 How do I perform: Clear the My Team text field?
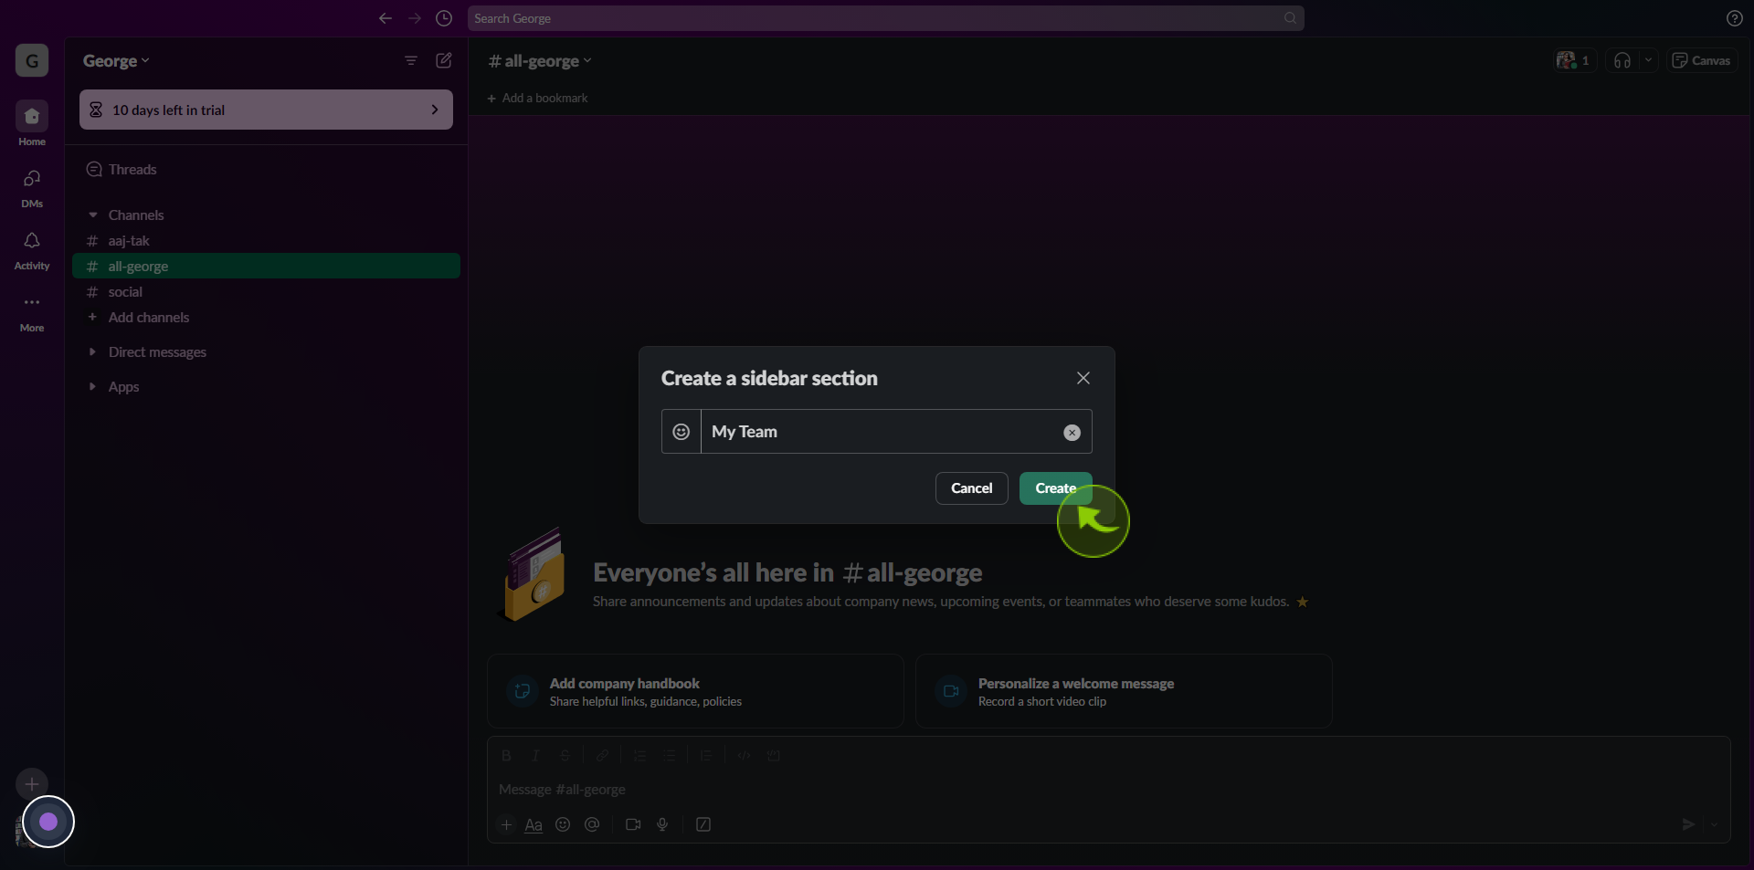pyautogui.click(x=1072, y=433)
